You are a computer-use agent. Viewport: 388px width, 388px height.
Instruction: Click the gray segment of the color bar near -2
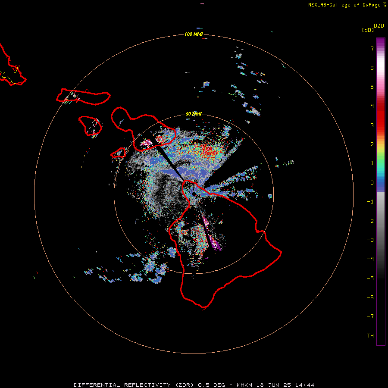pyautogui.click(x=381, y=221)
